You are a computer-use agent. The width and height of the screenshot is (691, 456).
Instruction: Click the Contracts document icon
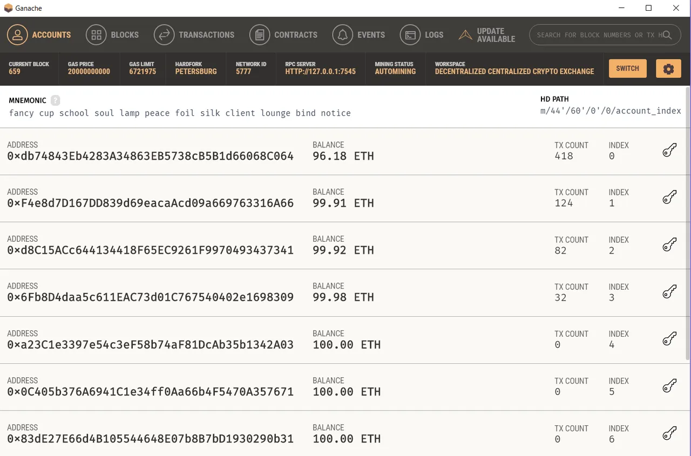[260, 35]
